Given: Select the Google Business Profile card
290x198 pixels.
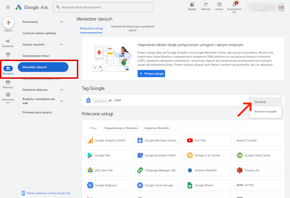Looking at the screenshot, I should click(x=158, y=155).
